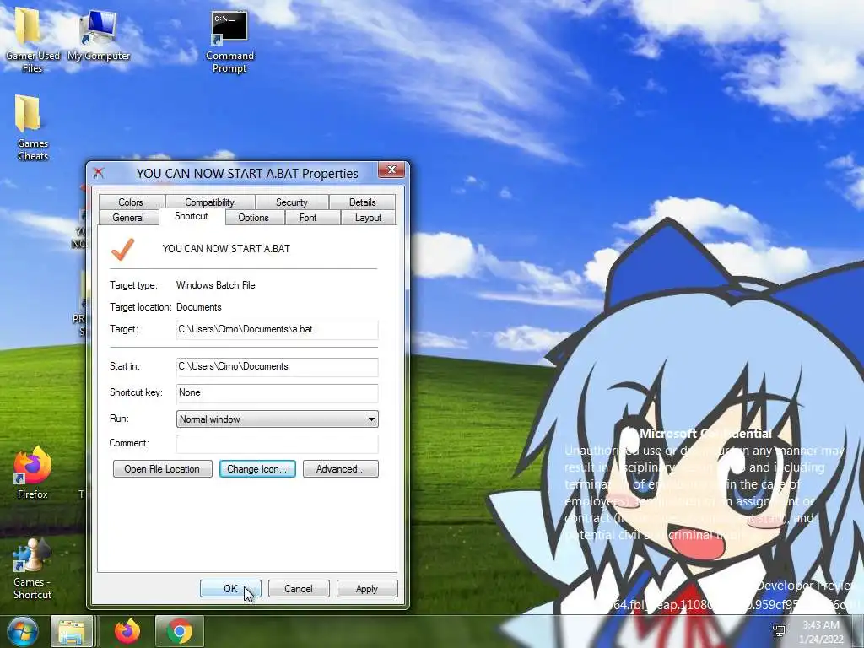Click Firefox icon in taskbar
This screenshot has width=864, height=648.
pos(127,631)
